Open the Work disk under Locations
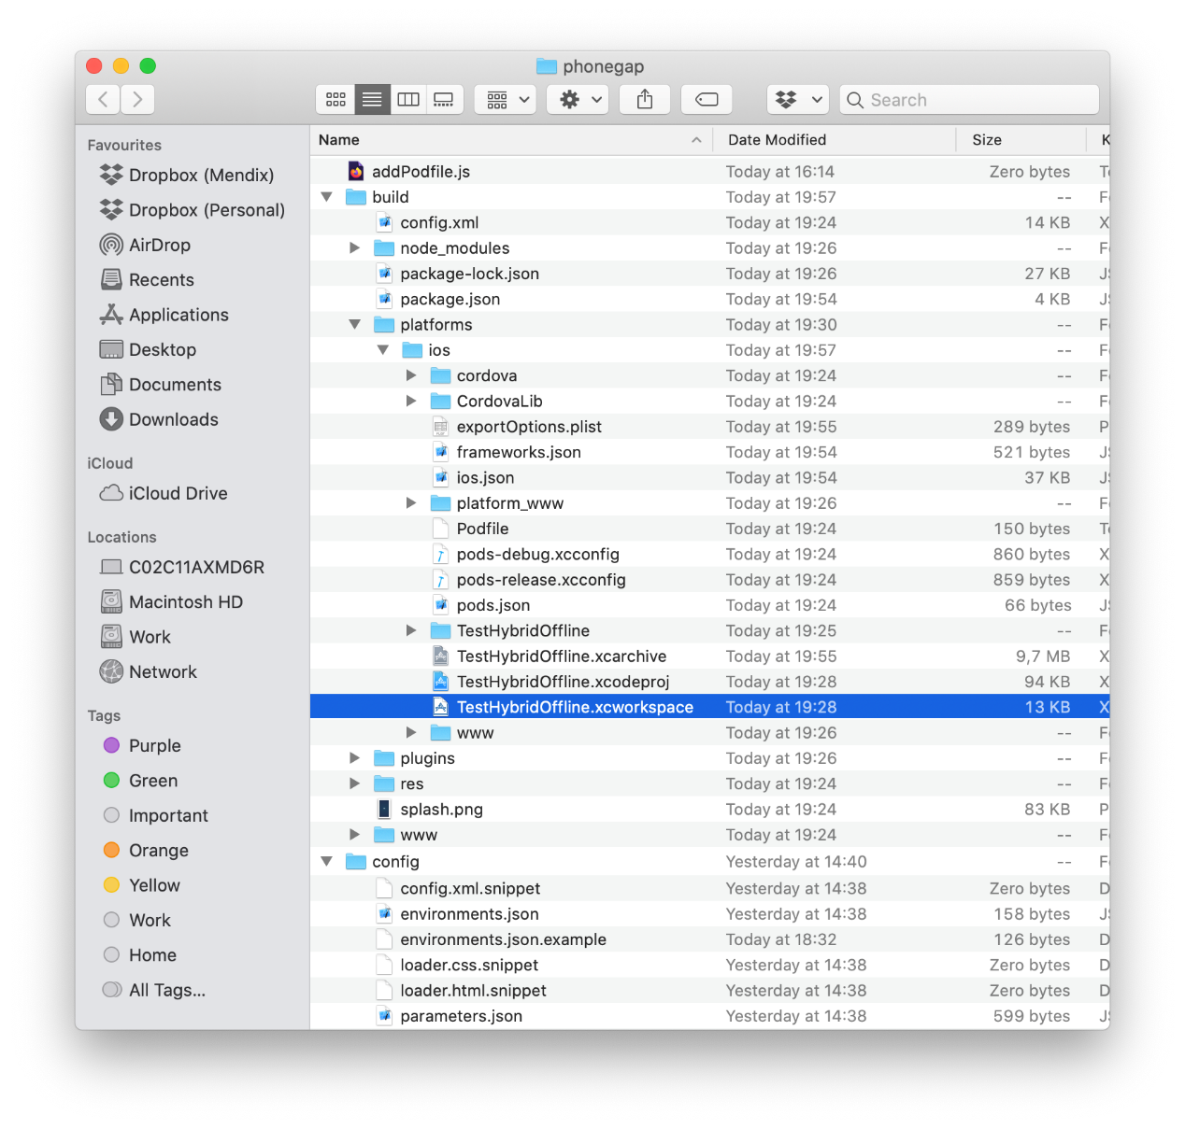 [136, 637]
